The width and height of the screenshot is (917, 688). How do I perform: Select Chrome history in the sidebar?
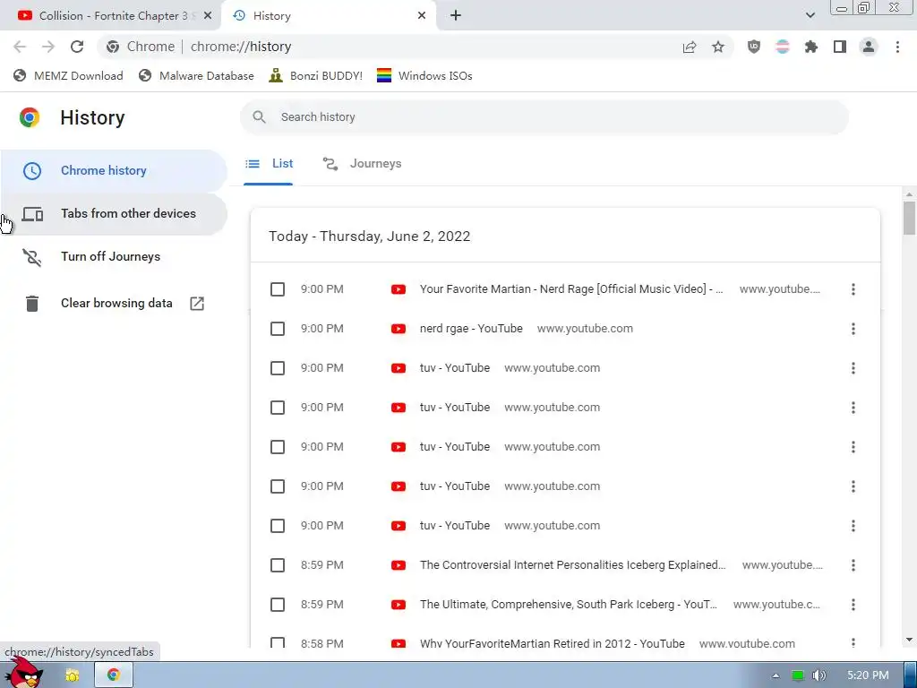pyautogui.click(x=113, y=171)
